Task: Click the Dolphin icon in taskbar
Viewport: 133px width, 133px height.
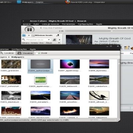Action: [x=19, y=2]
